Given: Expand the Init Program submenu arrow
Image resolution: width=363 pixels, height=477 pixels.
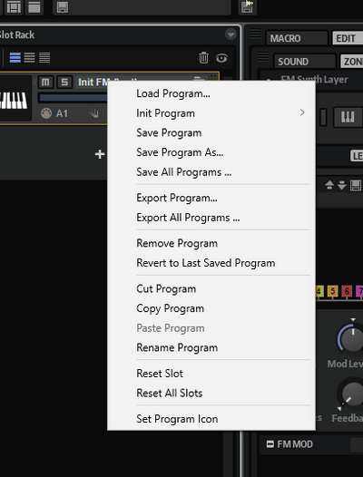Looking at the screenshot, I should [x=302, y=112].
